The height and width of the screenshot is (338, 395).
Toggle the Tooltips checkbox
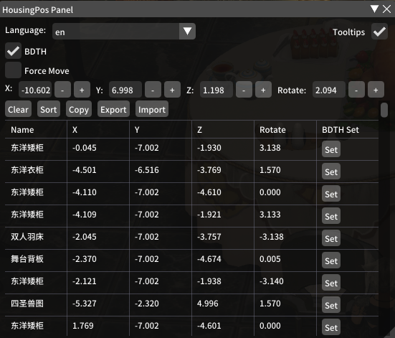(379, 32)
